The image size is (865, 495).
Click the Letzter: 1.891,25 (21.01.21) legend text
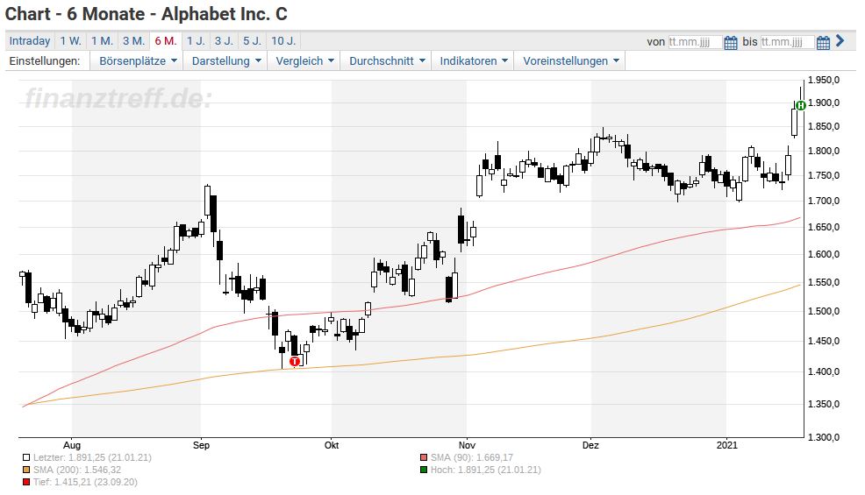click(92, 457)
